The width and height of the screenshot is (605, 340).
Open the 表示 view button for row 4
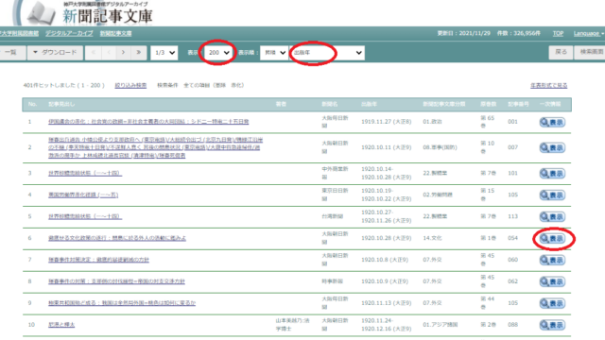552,195
